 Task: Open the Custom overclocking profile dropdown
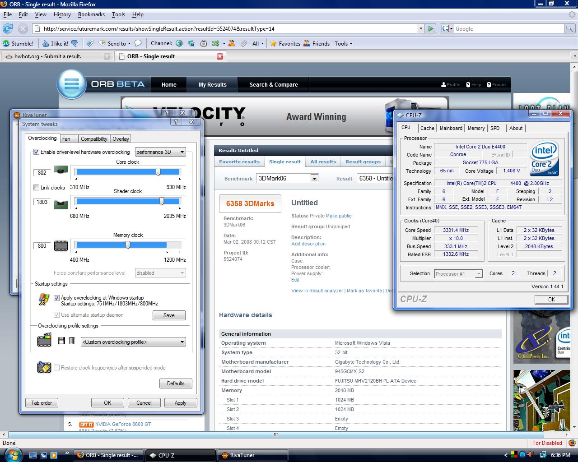pyautogui.click(x=133, y=342)
